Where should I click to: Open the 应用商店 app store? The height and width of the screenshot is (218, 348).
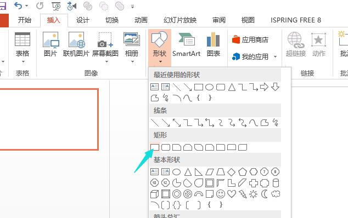[x=250, y=40]
